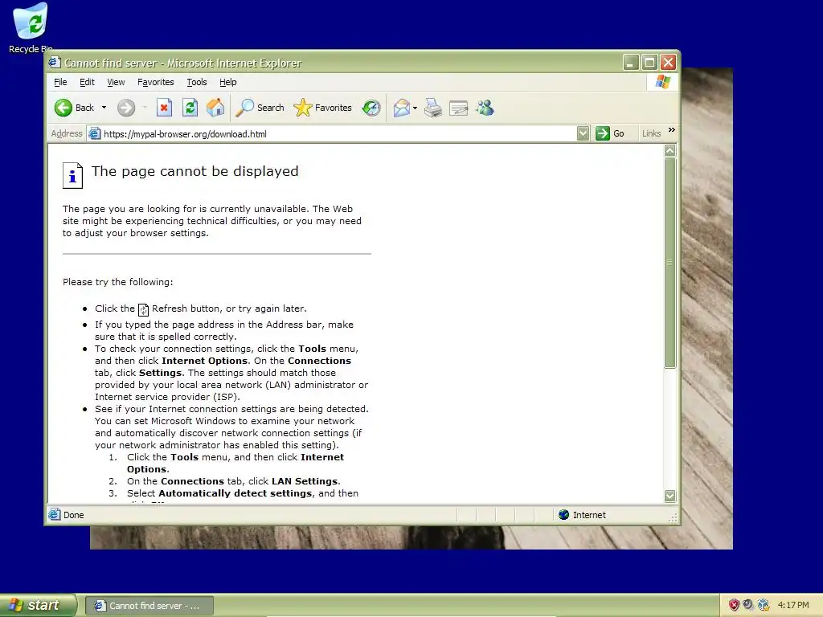Select the Cannot find server taskbar button
The height and width of the screenshot is (617, 823).
[x=149, y=606]
